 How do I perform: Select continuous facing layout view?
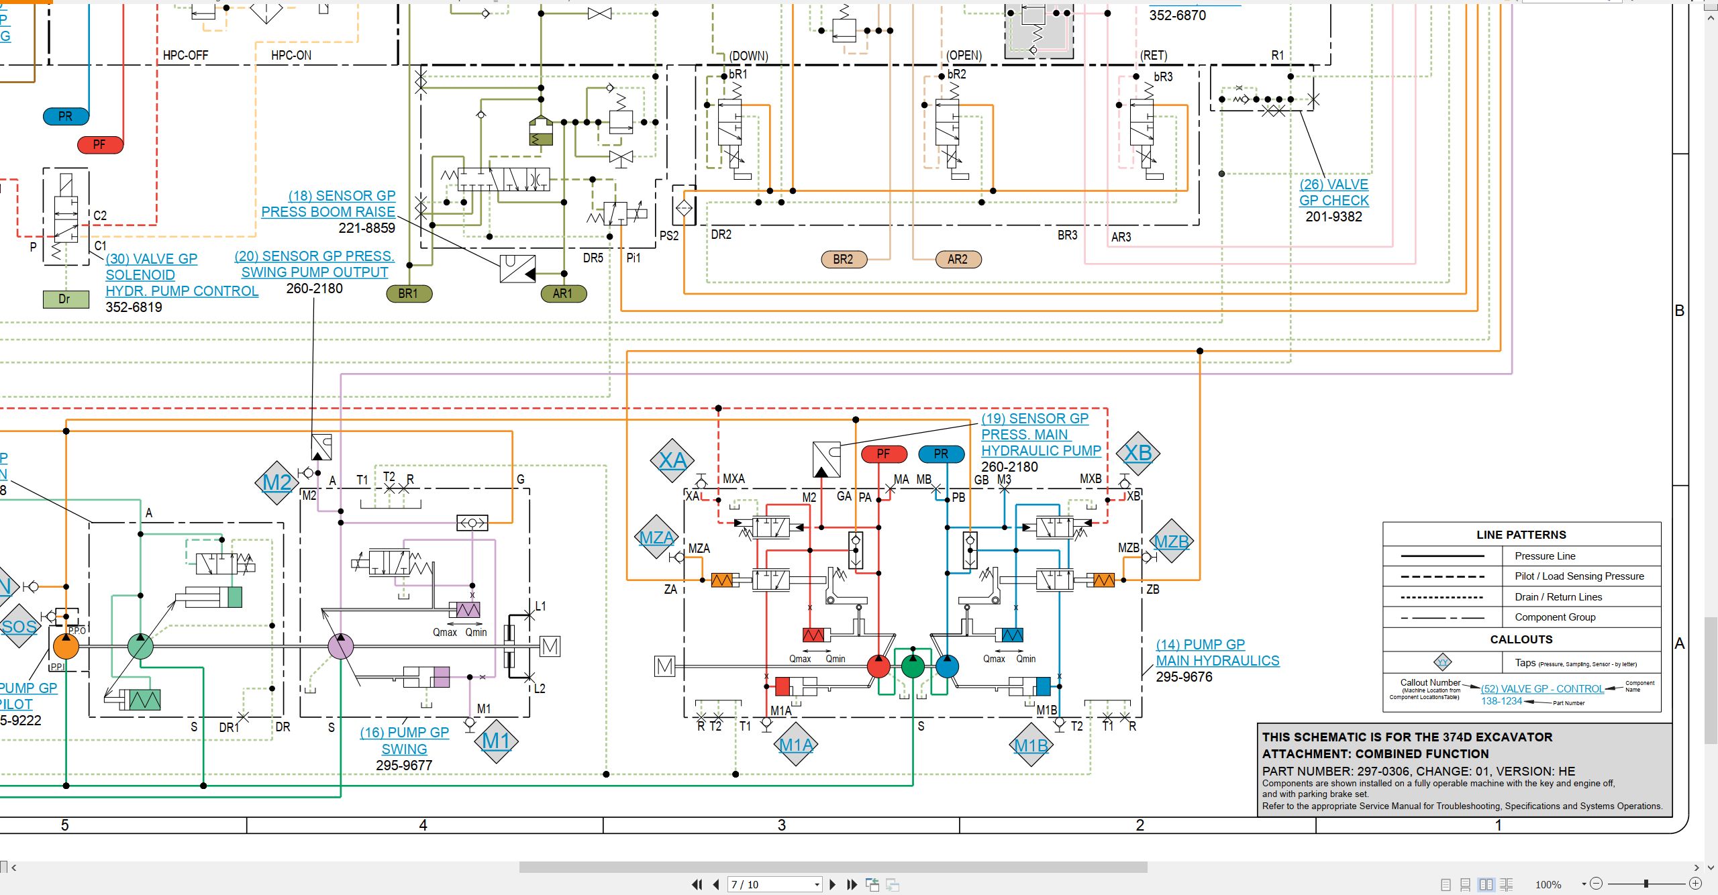coord(1507,884)
